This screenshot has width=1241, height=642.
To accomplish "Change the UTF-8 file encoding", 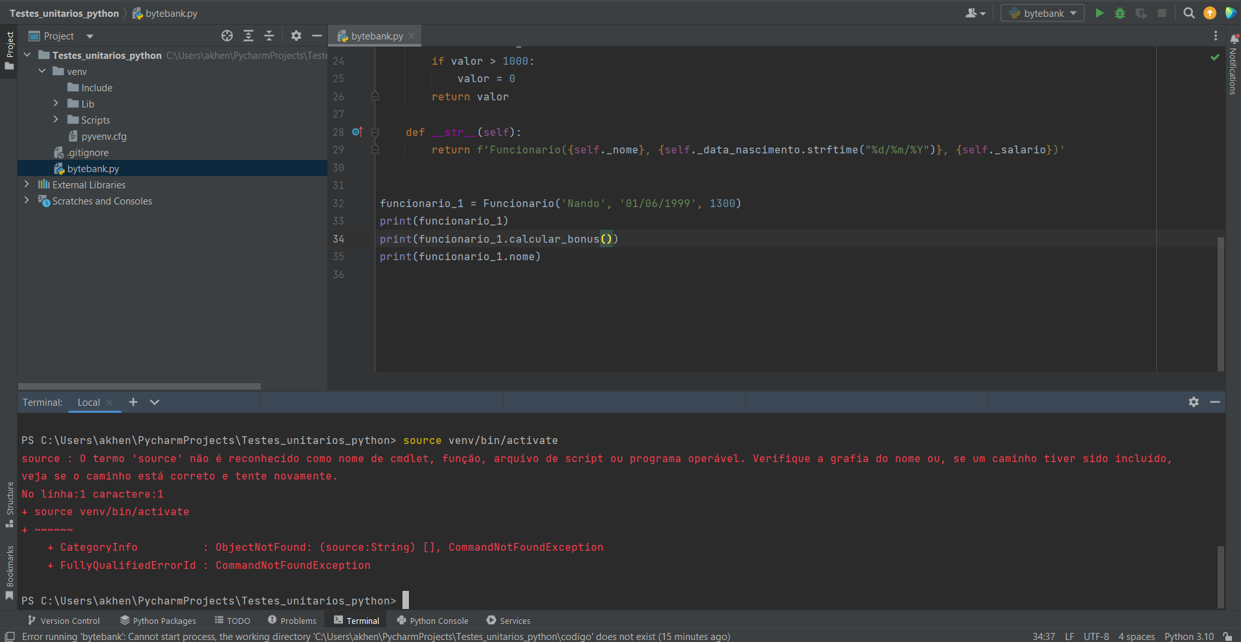I will click(1096, 636).
